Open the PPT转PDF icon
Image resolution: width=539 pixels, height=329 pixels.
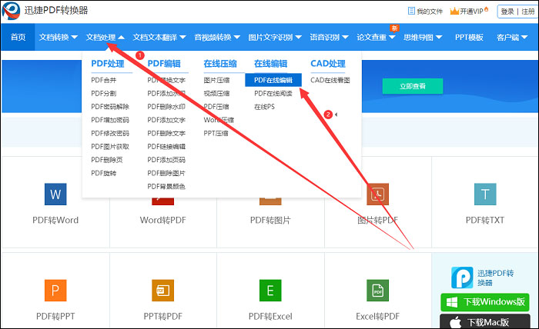coord(163,291)
